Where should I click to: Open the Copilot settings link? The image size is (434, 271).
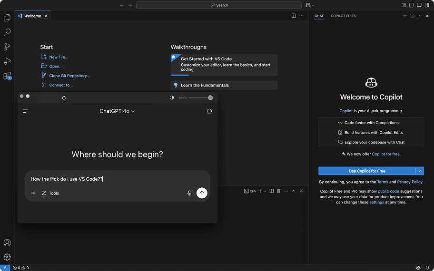click(377, 202)
